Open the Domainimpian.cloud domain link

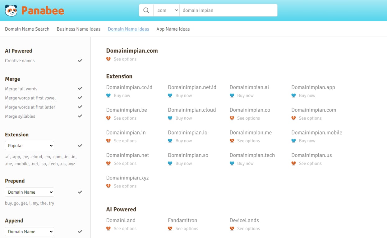[192, 110]
